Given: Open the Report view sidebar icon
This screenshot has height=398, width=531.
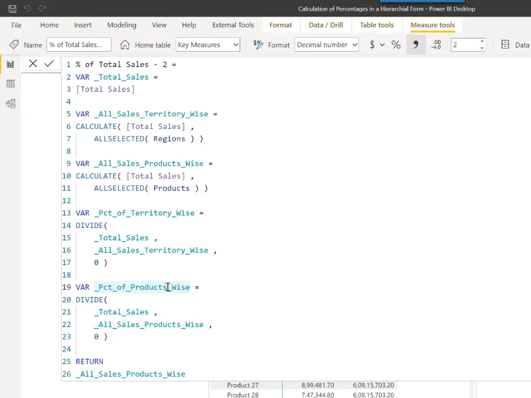Looking at the screenshot, I should coord(11,64).
